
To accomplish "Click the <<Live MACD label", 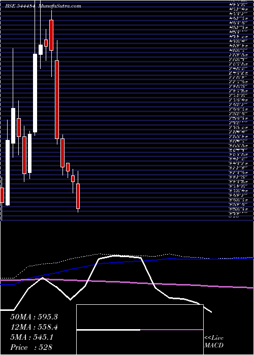I will [214, 342].
